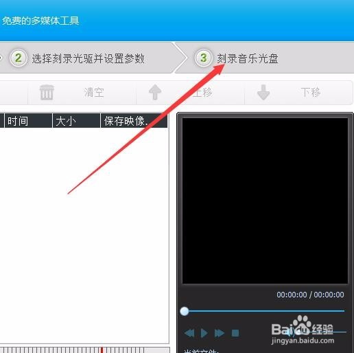Screen dimensions: 354x353
Task: Click the rewind playback button
Action: click(x=189, y=333)
